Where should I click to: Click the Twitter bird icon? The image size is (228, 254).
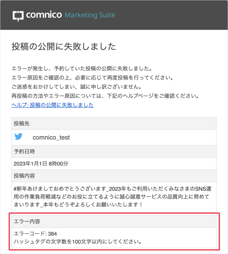tap(18, 136)
